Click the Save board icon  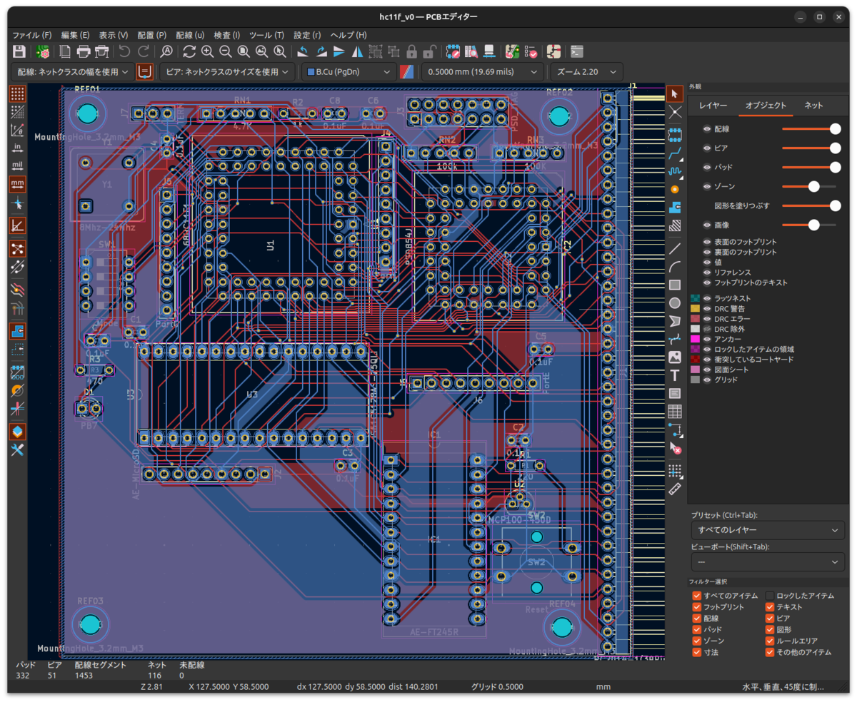click(x=19, y=51)
